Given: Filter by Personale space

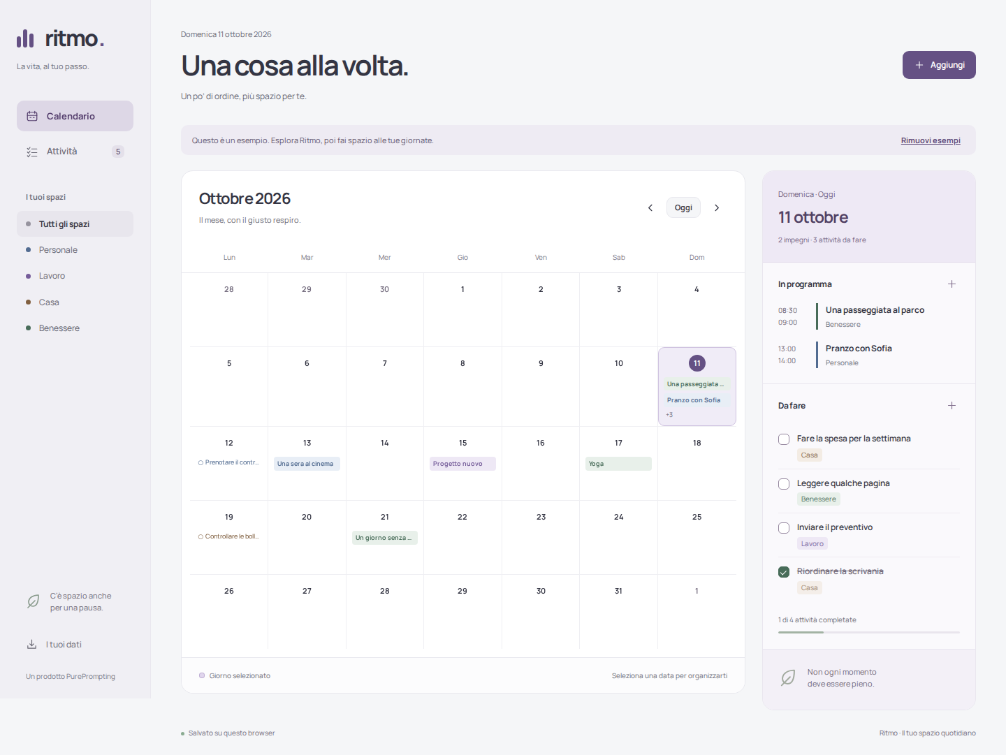Looking at the screenshot, I should (75, 250).
